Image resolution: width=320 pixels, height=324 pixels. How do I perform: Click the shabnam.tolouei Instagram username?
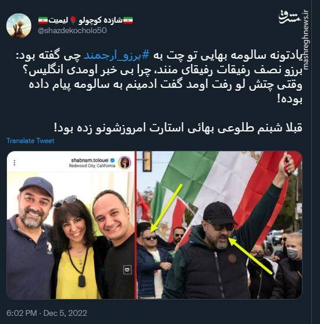coord(90,161)
